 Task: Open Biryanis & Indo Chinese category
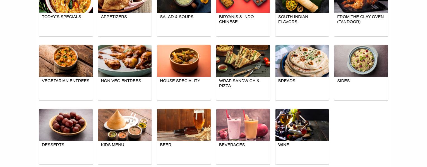[236, 19]
